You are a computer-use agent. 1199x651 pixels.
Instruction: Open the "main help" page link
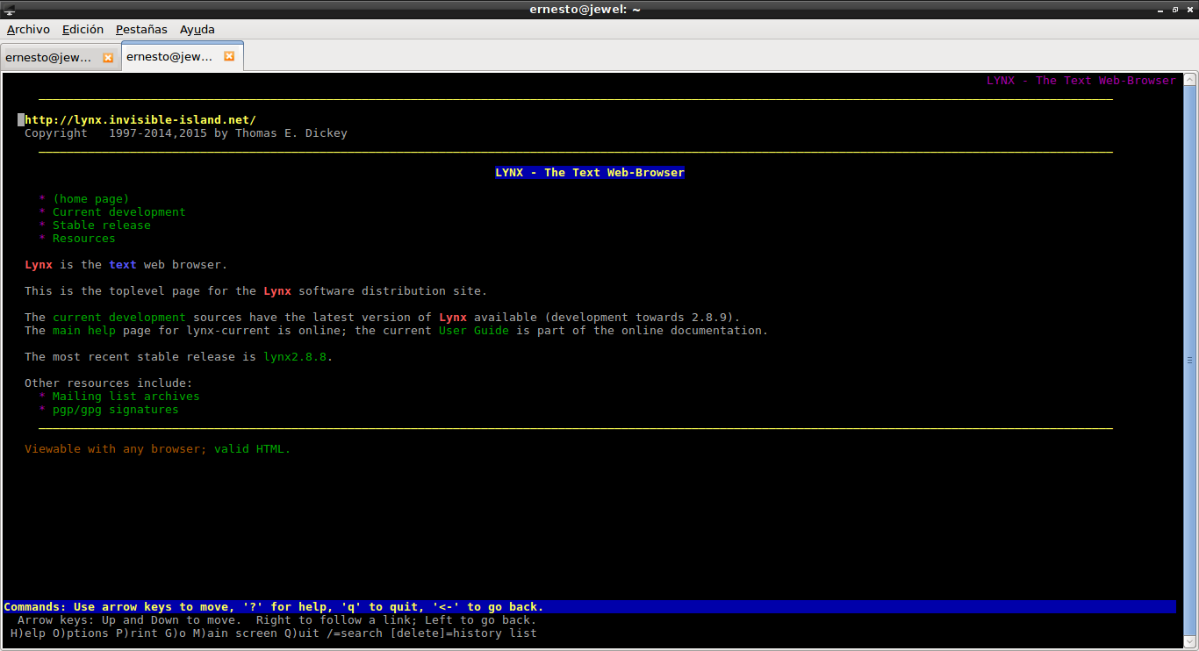pos(83,331)
